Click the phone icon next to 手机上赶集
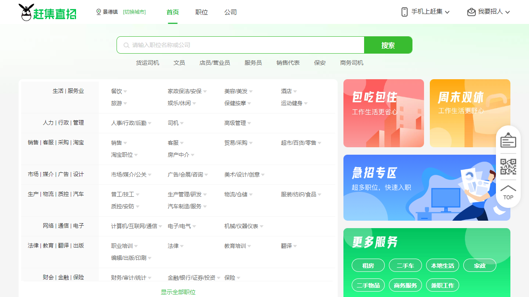Image resolution: width=529 pixels, height=297 pixels. (x=404, y=12)
